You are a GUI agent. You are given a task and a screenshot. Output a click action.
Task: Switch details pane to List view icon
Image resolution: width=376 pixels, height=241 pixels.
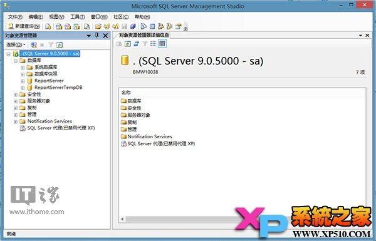coord(154,44)
